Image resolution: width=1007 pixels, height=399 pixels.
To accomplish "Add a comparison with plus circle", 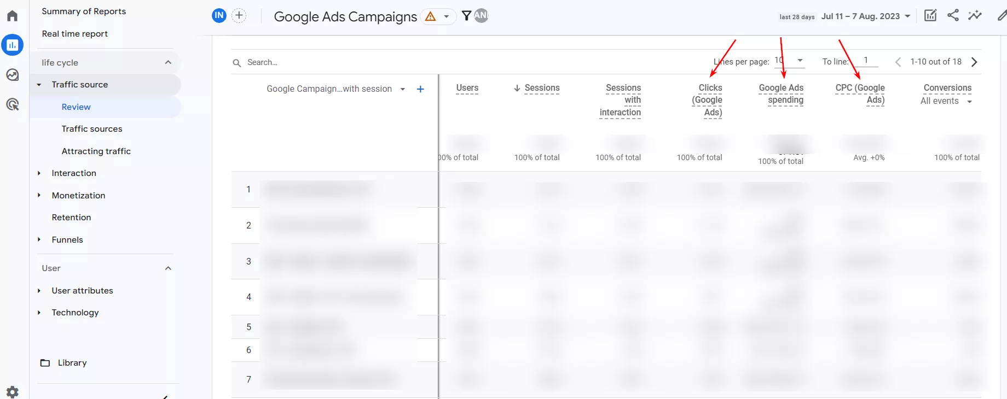I will (239, 15).
